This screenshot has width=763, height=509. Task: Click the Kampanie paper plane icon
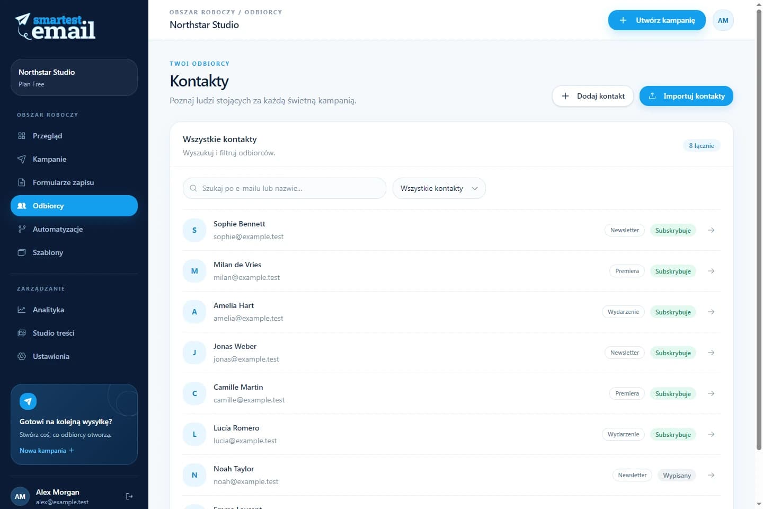pos(22,159)
